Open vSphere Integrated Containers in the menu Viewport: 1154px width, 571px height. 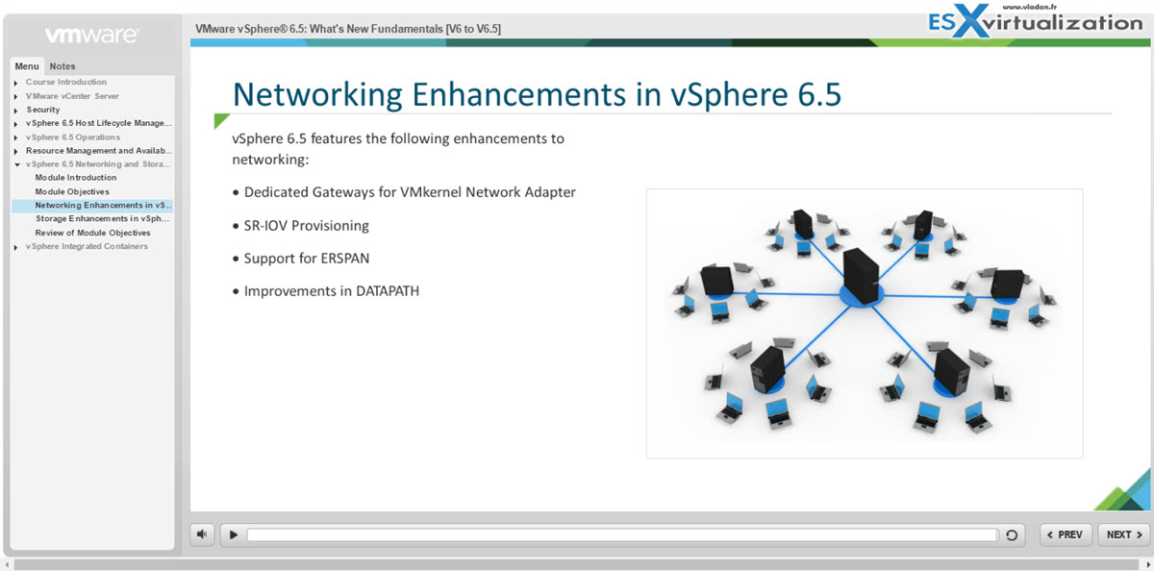click(x=87, y=247)
